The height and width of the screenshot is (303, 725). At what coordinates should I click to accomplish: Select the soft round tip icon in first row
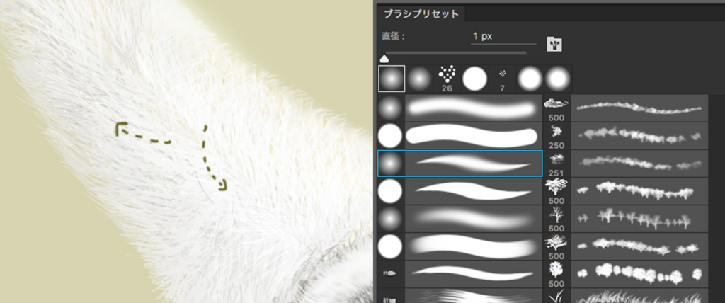pyautogui.click(x=391, y=108)
